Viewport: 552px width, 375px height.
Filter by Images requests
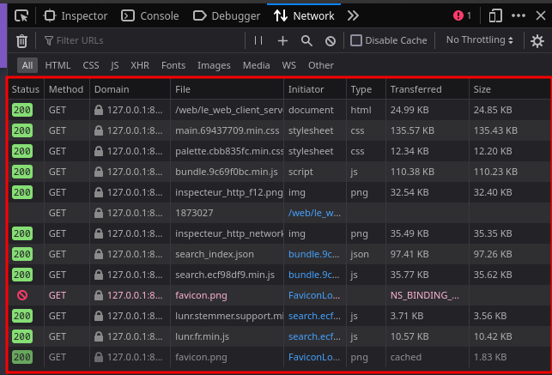(x=214, y=65)
